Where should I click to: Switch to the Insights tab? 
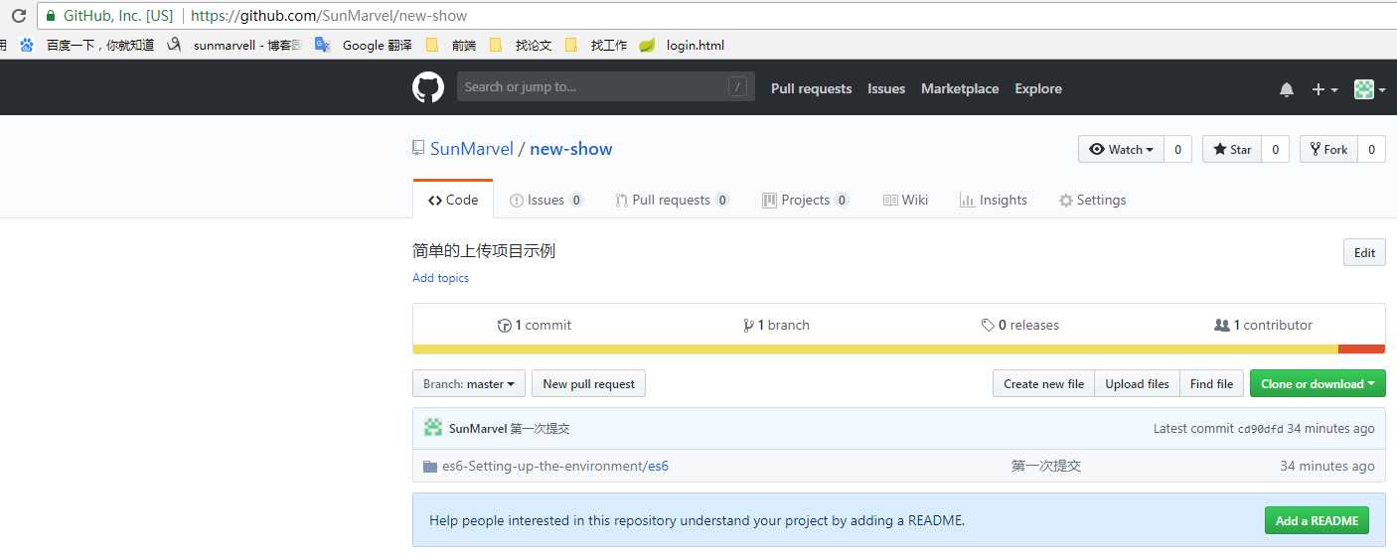coord(994,200)
